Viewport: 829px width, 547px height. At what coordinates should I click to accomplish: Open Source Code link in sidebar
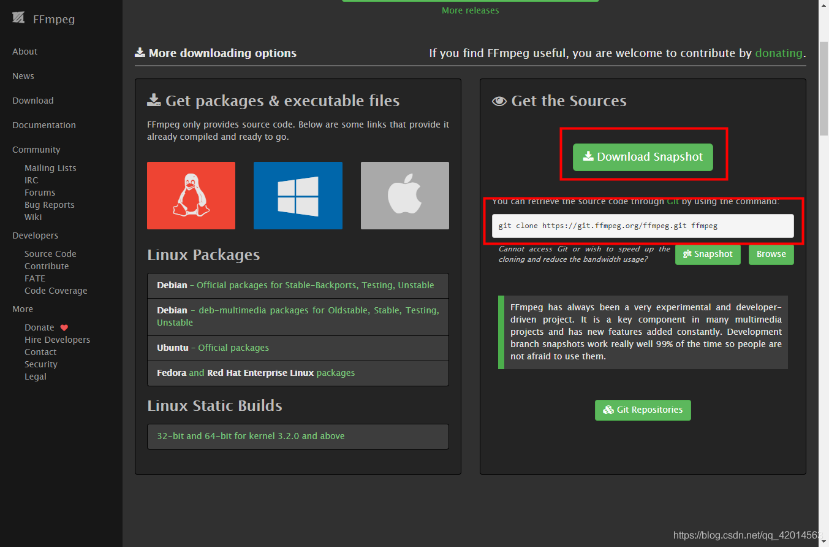pos(50,254)
